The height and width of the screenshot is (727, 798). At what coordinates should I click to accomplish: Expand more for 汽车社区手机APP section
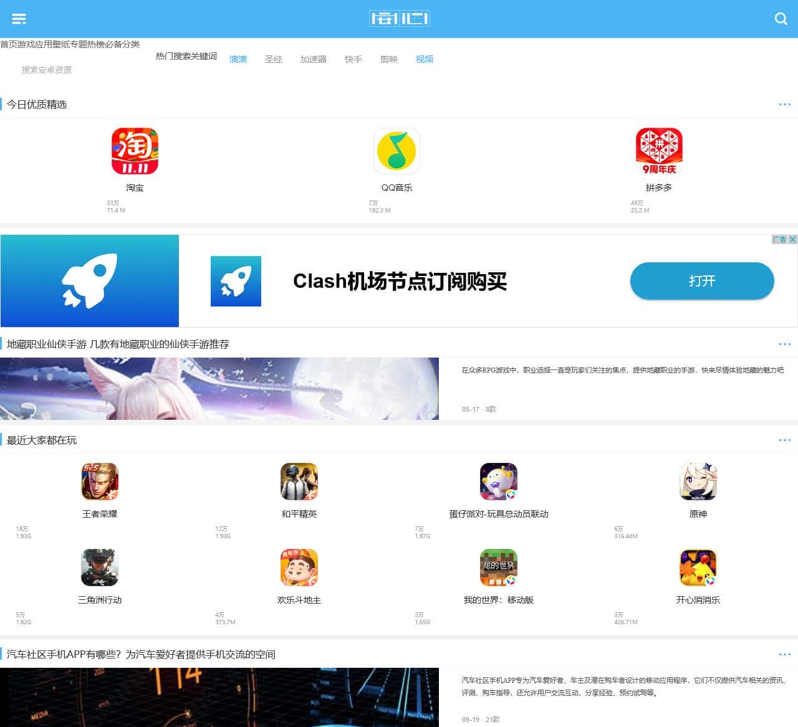coord(785,654)
